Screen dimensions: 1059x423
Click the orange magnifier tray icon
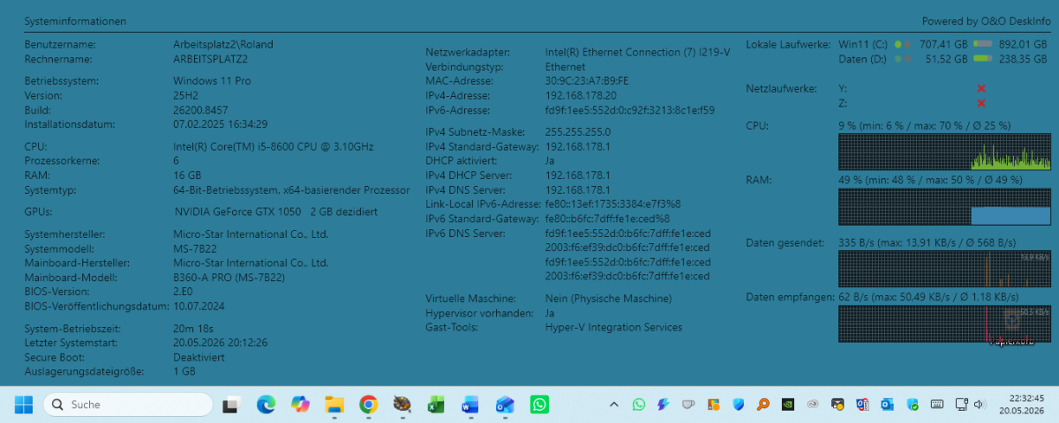click(763, 404)
